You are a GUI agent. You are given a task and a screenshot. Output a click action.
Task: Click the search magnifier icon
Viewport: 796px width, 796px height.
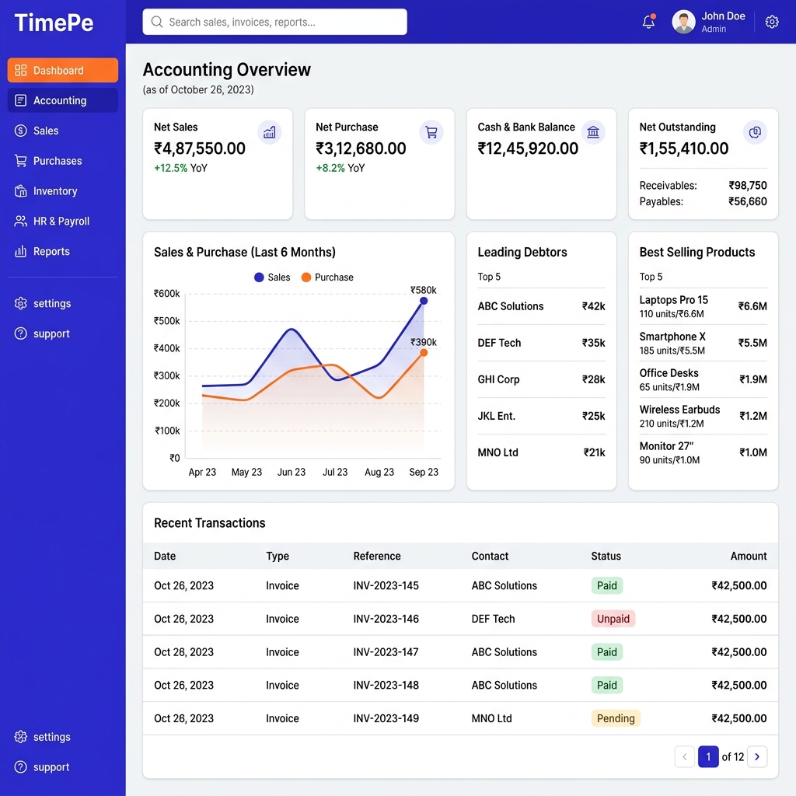point(157,22)
